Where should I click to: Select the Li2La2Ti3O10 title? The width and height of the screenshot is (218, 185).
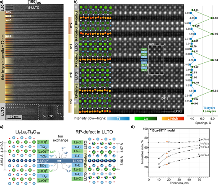click(28, 132)
